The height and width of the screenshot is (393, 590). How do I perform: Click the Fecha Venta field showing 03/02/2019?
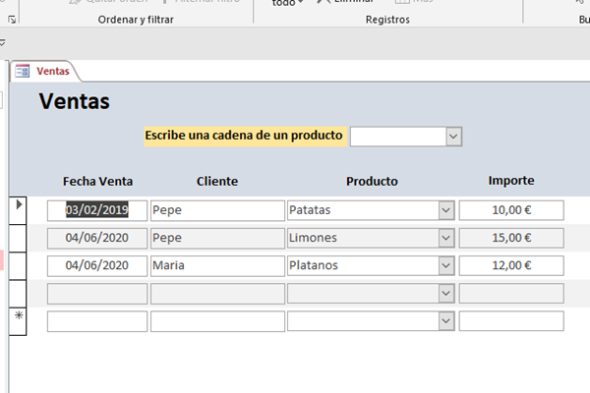click(96, 210)
